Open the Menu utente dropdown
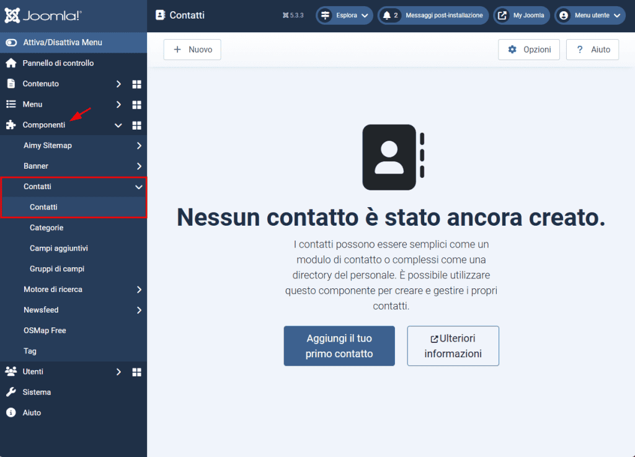This screenshot has width=635, height=457. pyautogui.click(x=589, y=16)
